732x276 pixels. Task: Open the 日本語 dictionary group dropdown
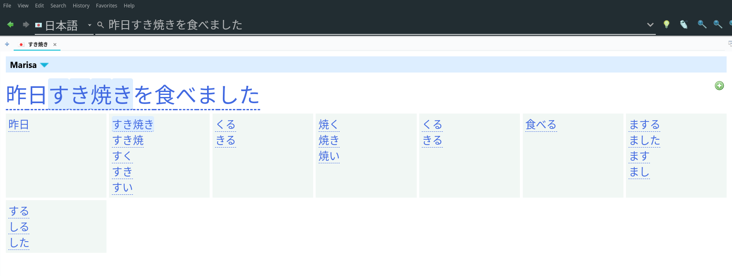tap(89, 25)
